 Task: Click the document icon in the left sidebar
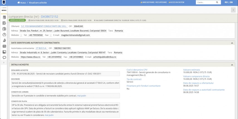click(4, 17)
